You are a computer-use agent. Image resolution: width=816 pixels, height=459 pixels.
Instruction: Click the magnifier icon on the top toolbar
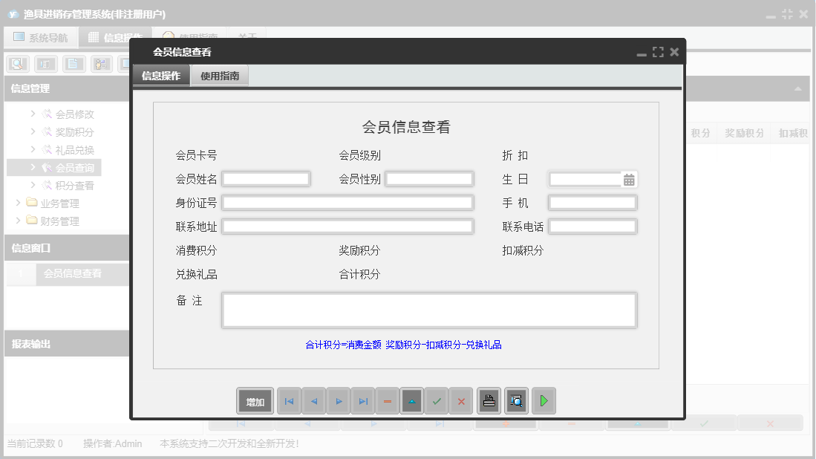click(x=16, y=64)
